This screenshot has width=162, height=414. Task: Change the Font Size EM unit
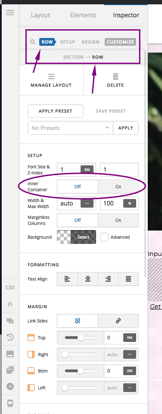[x=87, y=170]
